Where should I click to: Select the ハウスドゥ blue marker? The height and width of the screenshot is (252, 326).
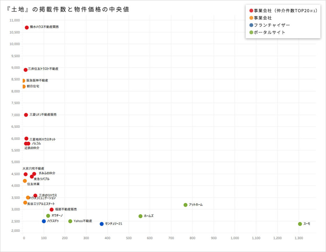(44, 221)
